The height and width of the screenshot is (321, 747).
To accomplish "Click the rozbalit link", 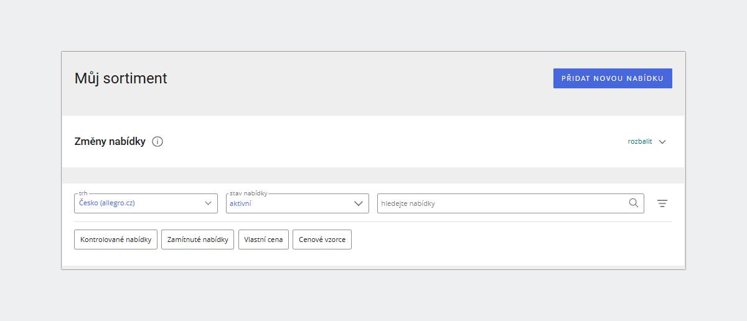I will tap(639, 142).
